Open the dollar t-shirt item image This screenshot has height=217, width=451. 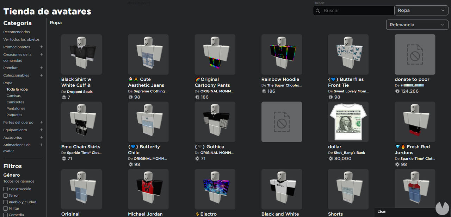(348, 122)
